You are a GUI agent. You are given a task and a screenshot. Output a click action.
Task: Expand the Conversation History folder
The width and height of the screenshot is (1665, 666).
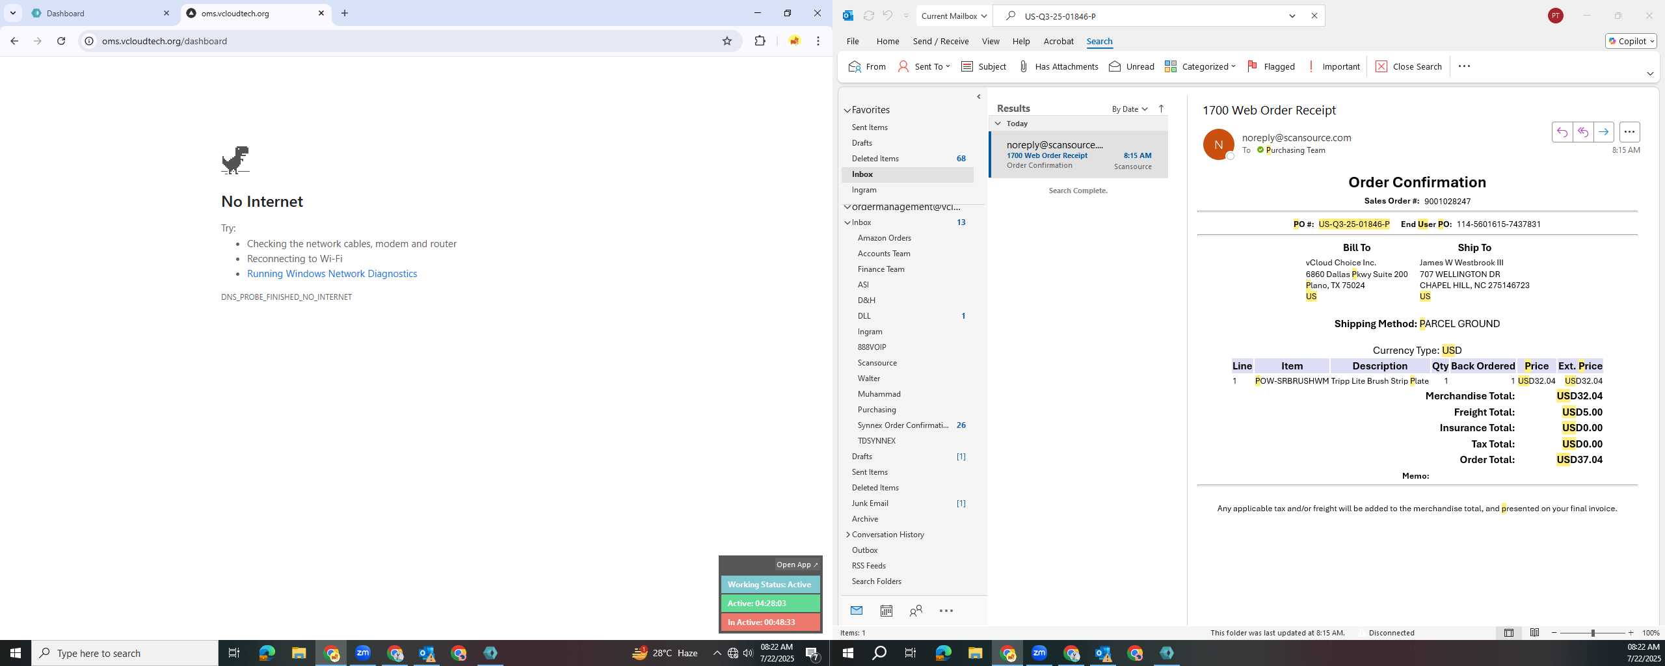click(x=847, y=535)
